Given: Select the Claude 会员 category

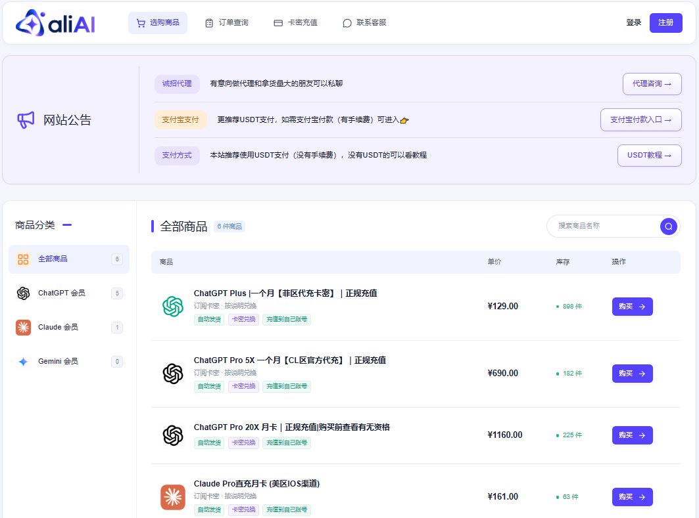Looking at the screenshot, I should tap(69, 328).
